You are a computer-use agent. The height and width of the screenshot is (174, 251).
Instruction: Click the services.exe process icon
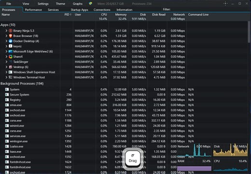[7, 136]
